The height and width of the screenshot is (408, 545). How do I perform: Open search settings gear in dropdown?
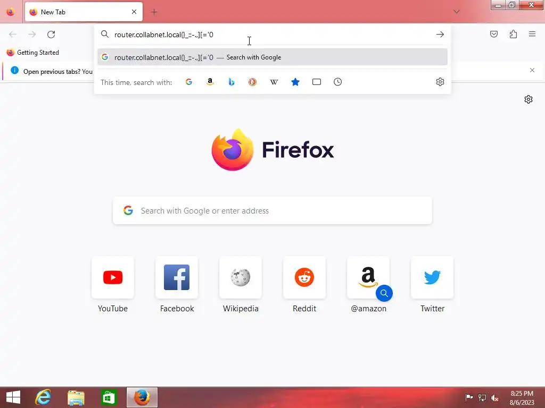(440, 82)
